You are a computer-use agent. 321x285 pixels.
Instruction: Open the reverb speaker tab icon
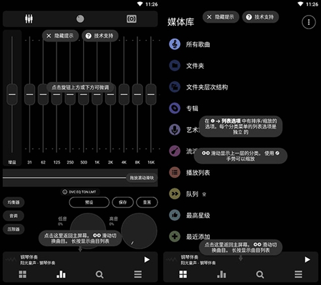131,19
